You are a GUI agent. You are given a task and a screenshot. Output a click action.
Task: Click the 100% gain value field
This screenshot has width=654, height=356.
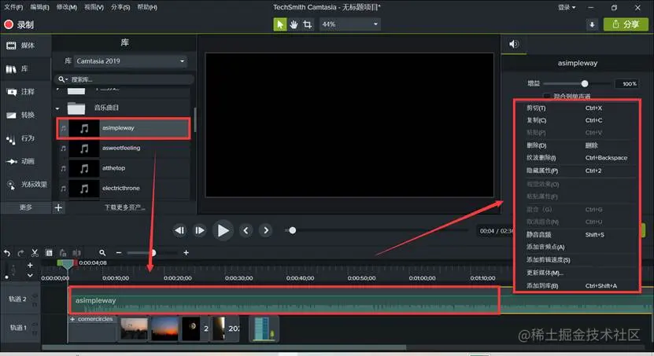[628, 83]
